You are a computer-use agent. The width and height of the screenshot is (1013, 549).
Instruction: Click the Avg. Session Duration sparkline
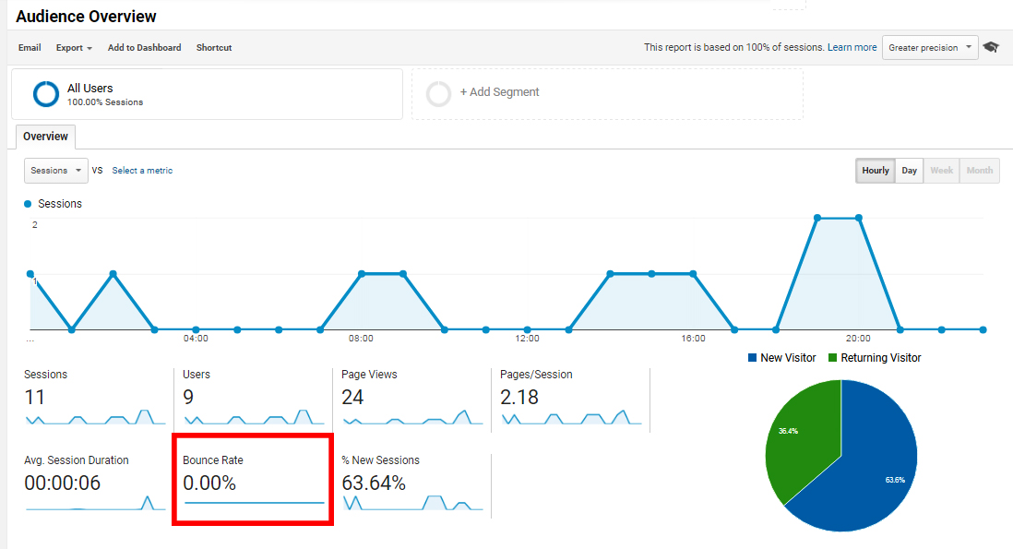(x=95, y=503)
